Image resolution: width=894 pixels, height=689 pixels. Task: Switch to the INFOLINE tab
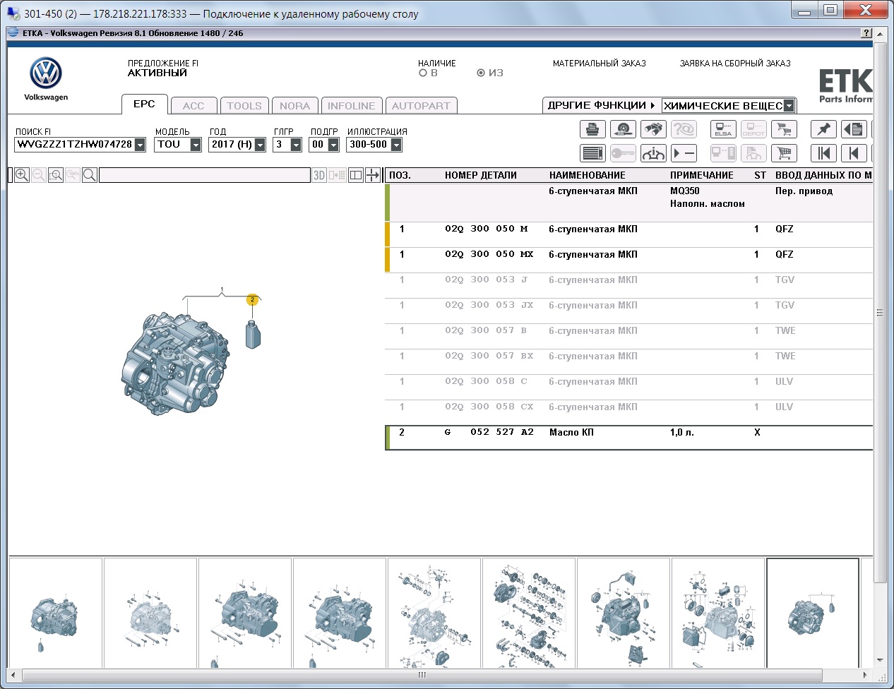pos(352,106)
